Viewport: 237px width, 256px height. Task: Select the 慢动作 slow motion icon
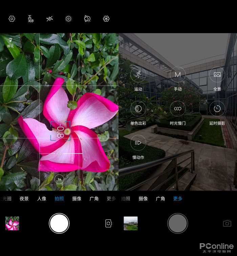[138, 143]
